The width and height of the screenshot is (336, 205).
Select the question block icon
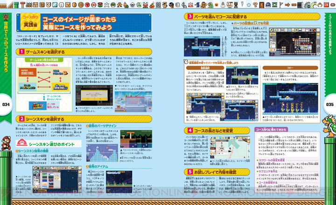coord(68,5)
